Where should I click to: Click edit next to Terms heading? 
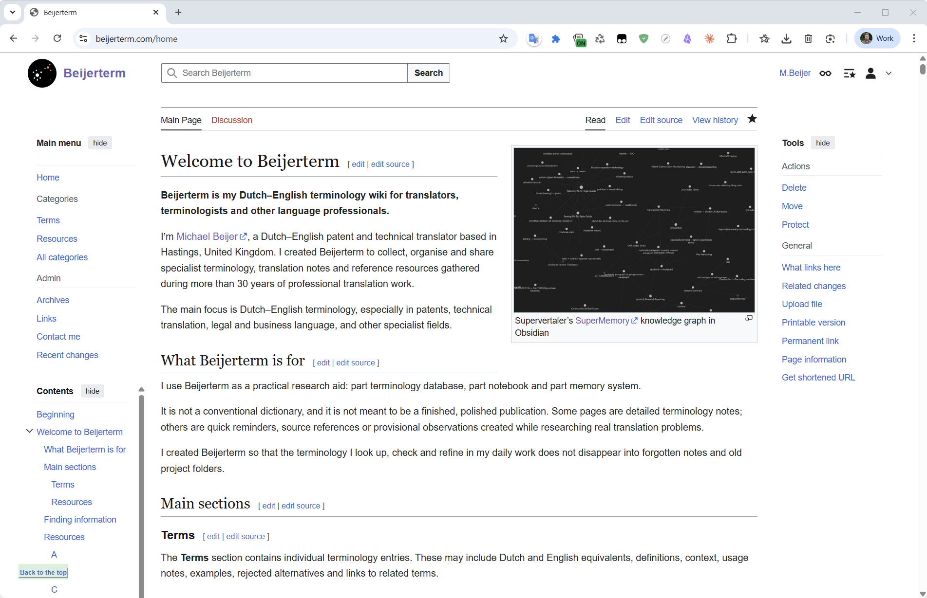click(x=213, y=536)
